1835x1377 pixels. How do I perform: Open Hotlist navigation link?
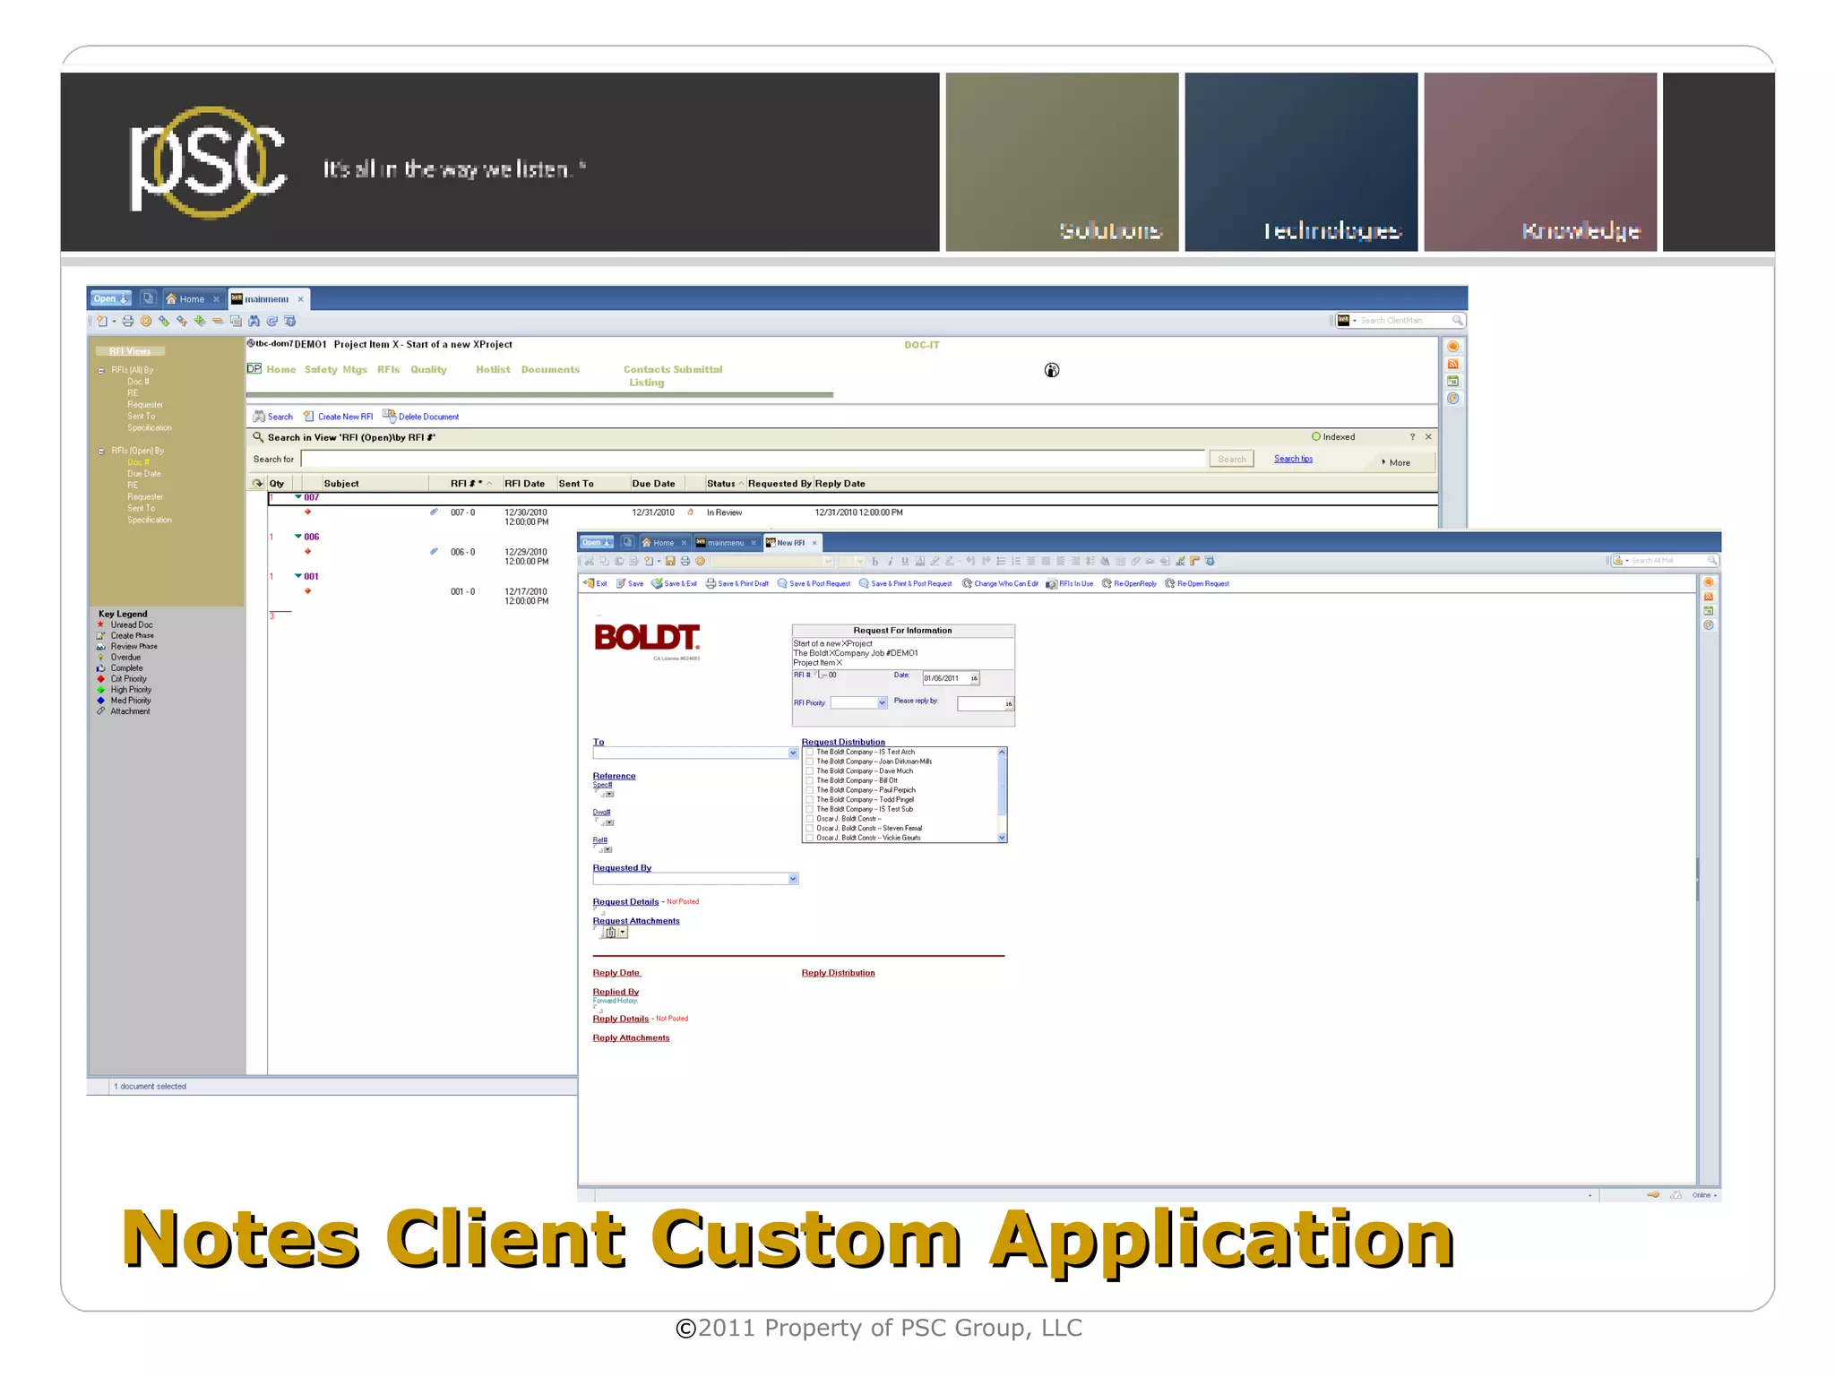493,370
